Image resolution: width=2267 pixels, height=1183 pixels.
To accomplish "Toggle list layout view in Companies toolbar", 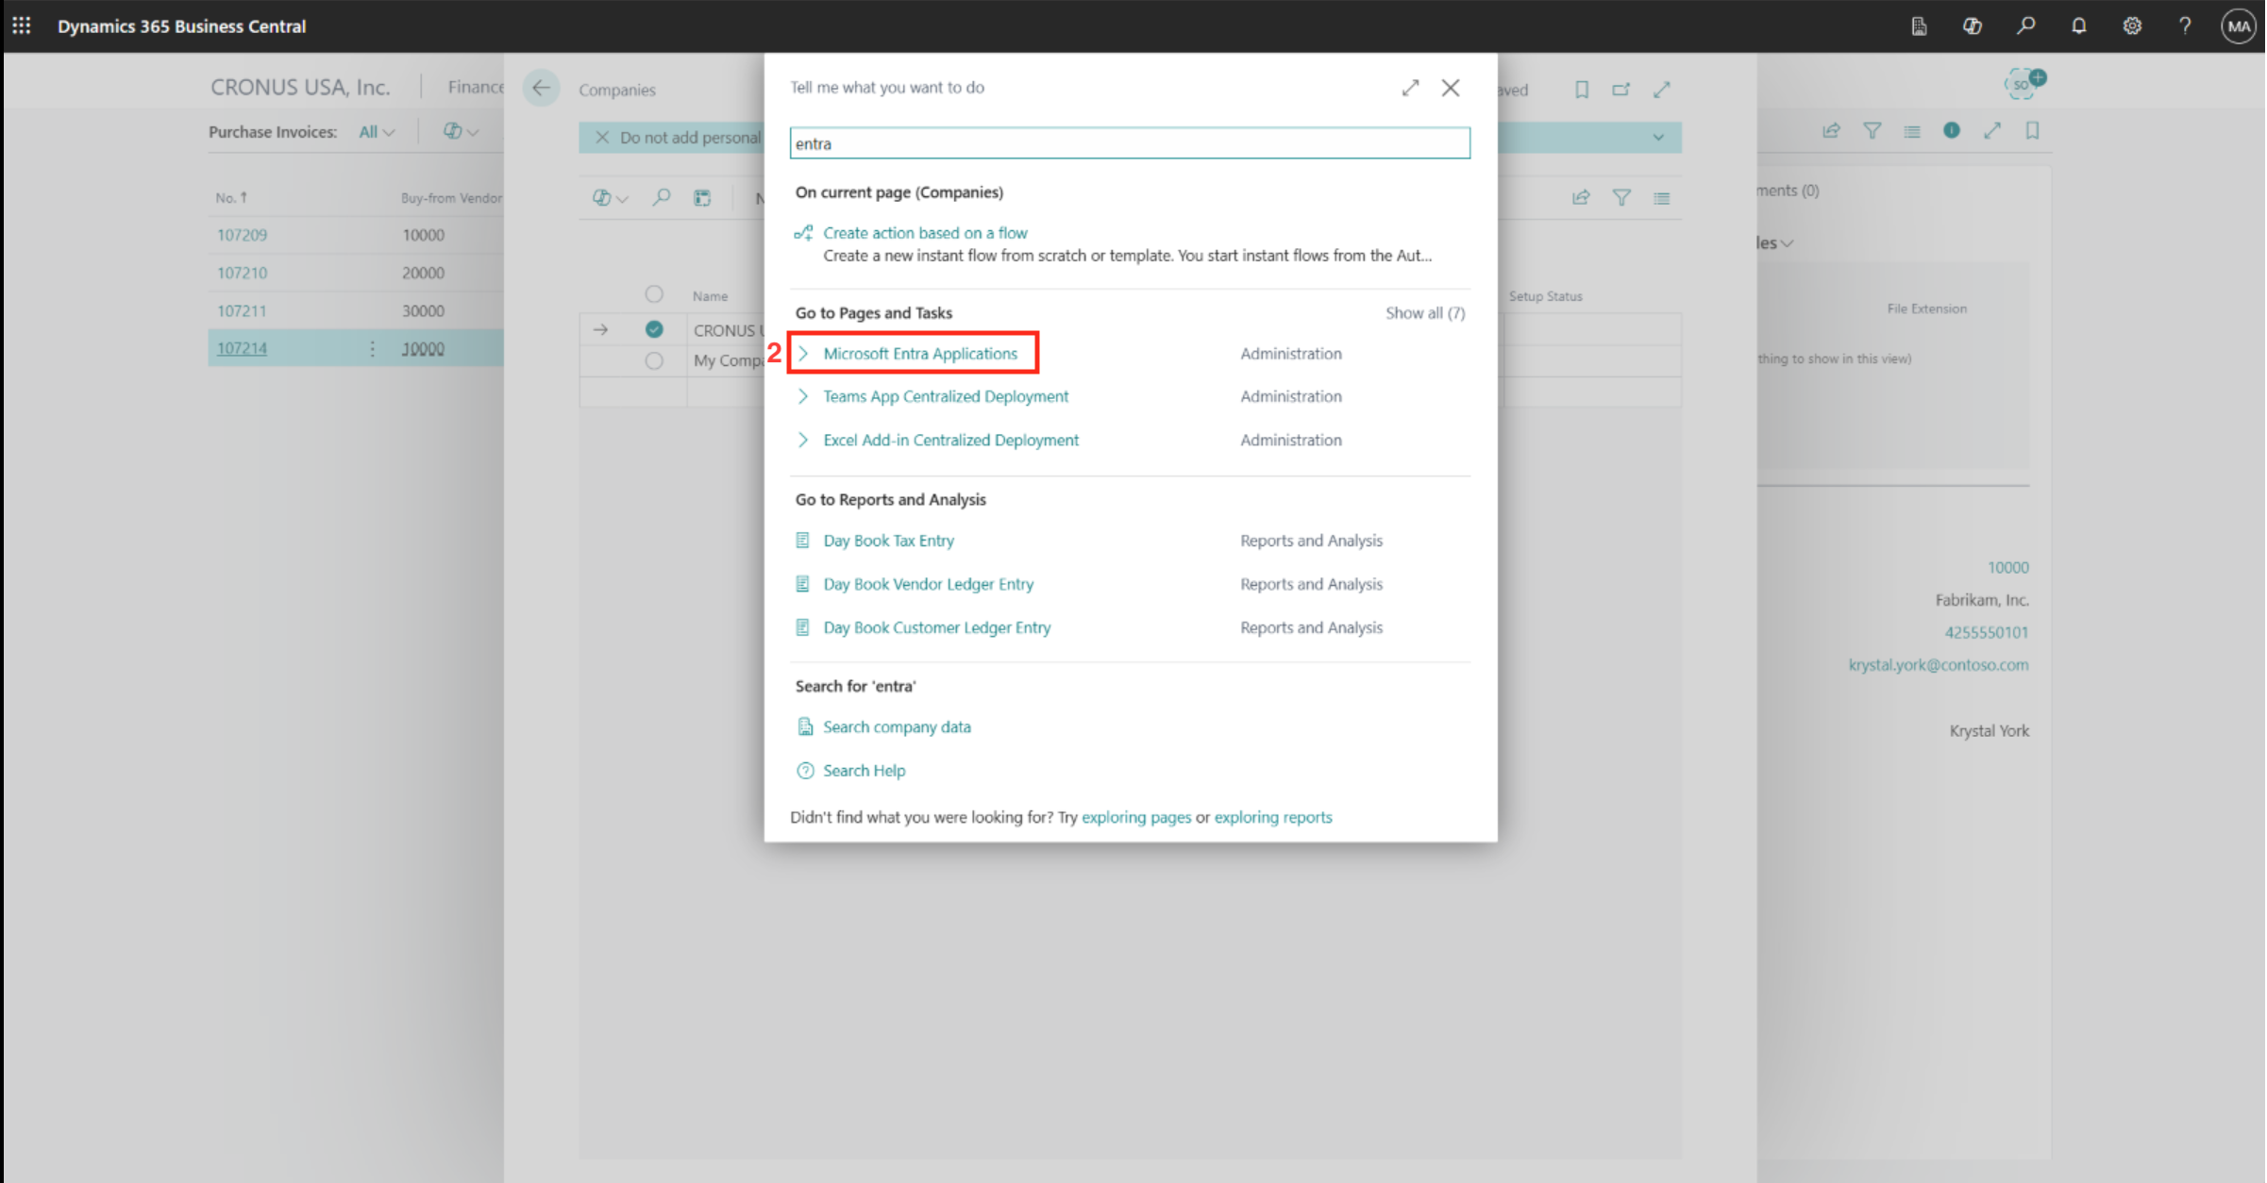I will [1662, 198].
